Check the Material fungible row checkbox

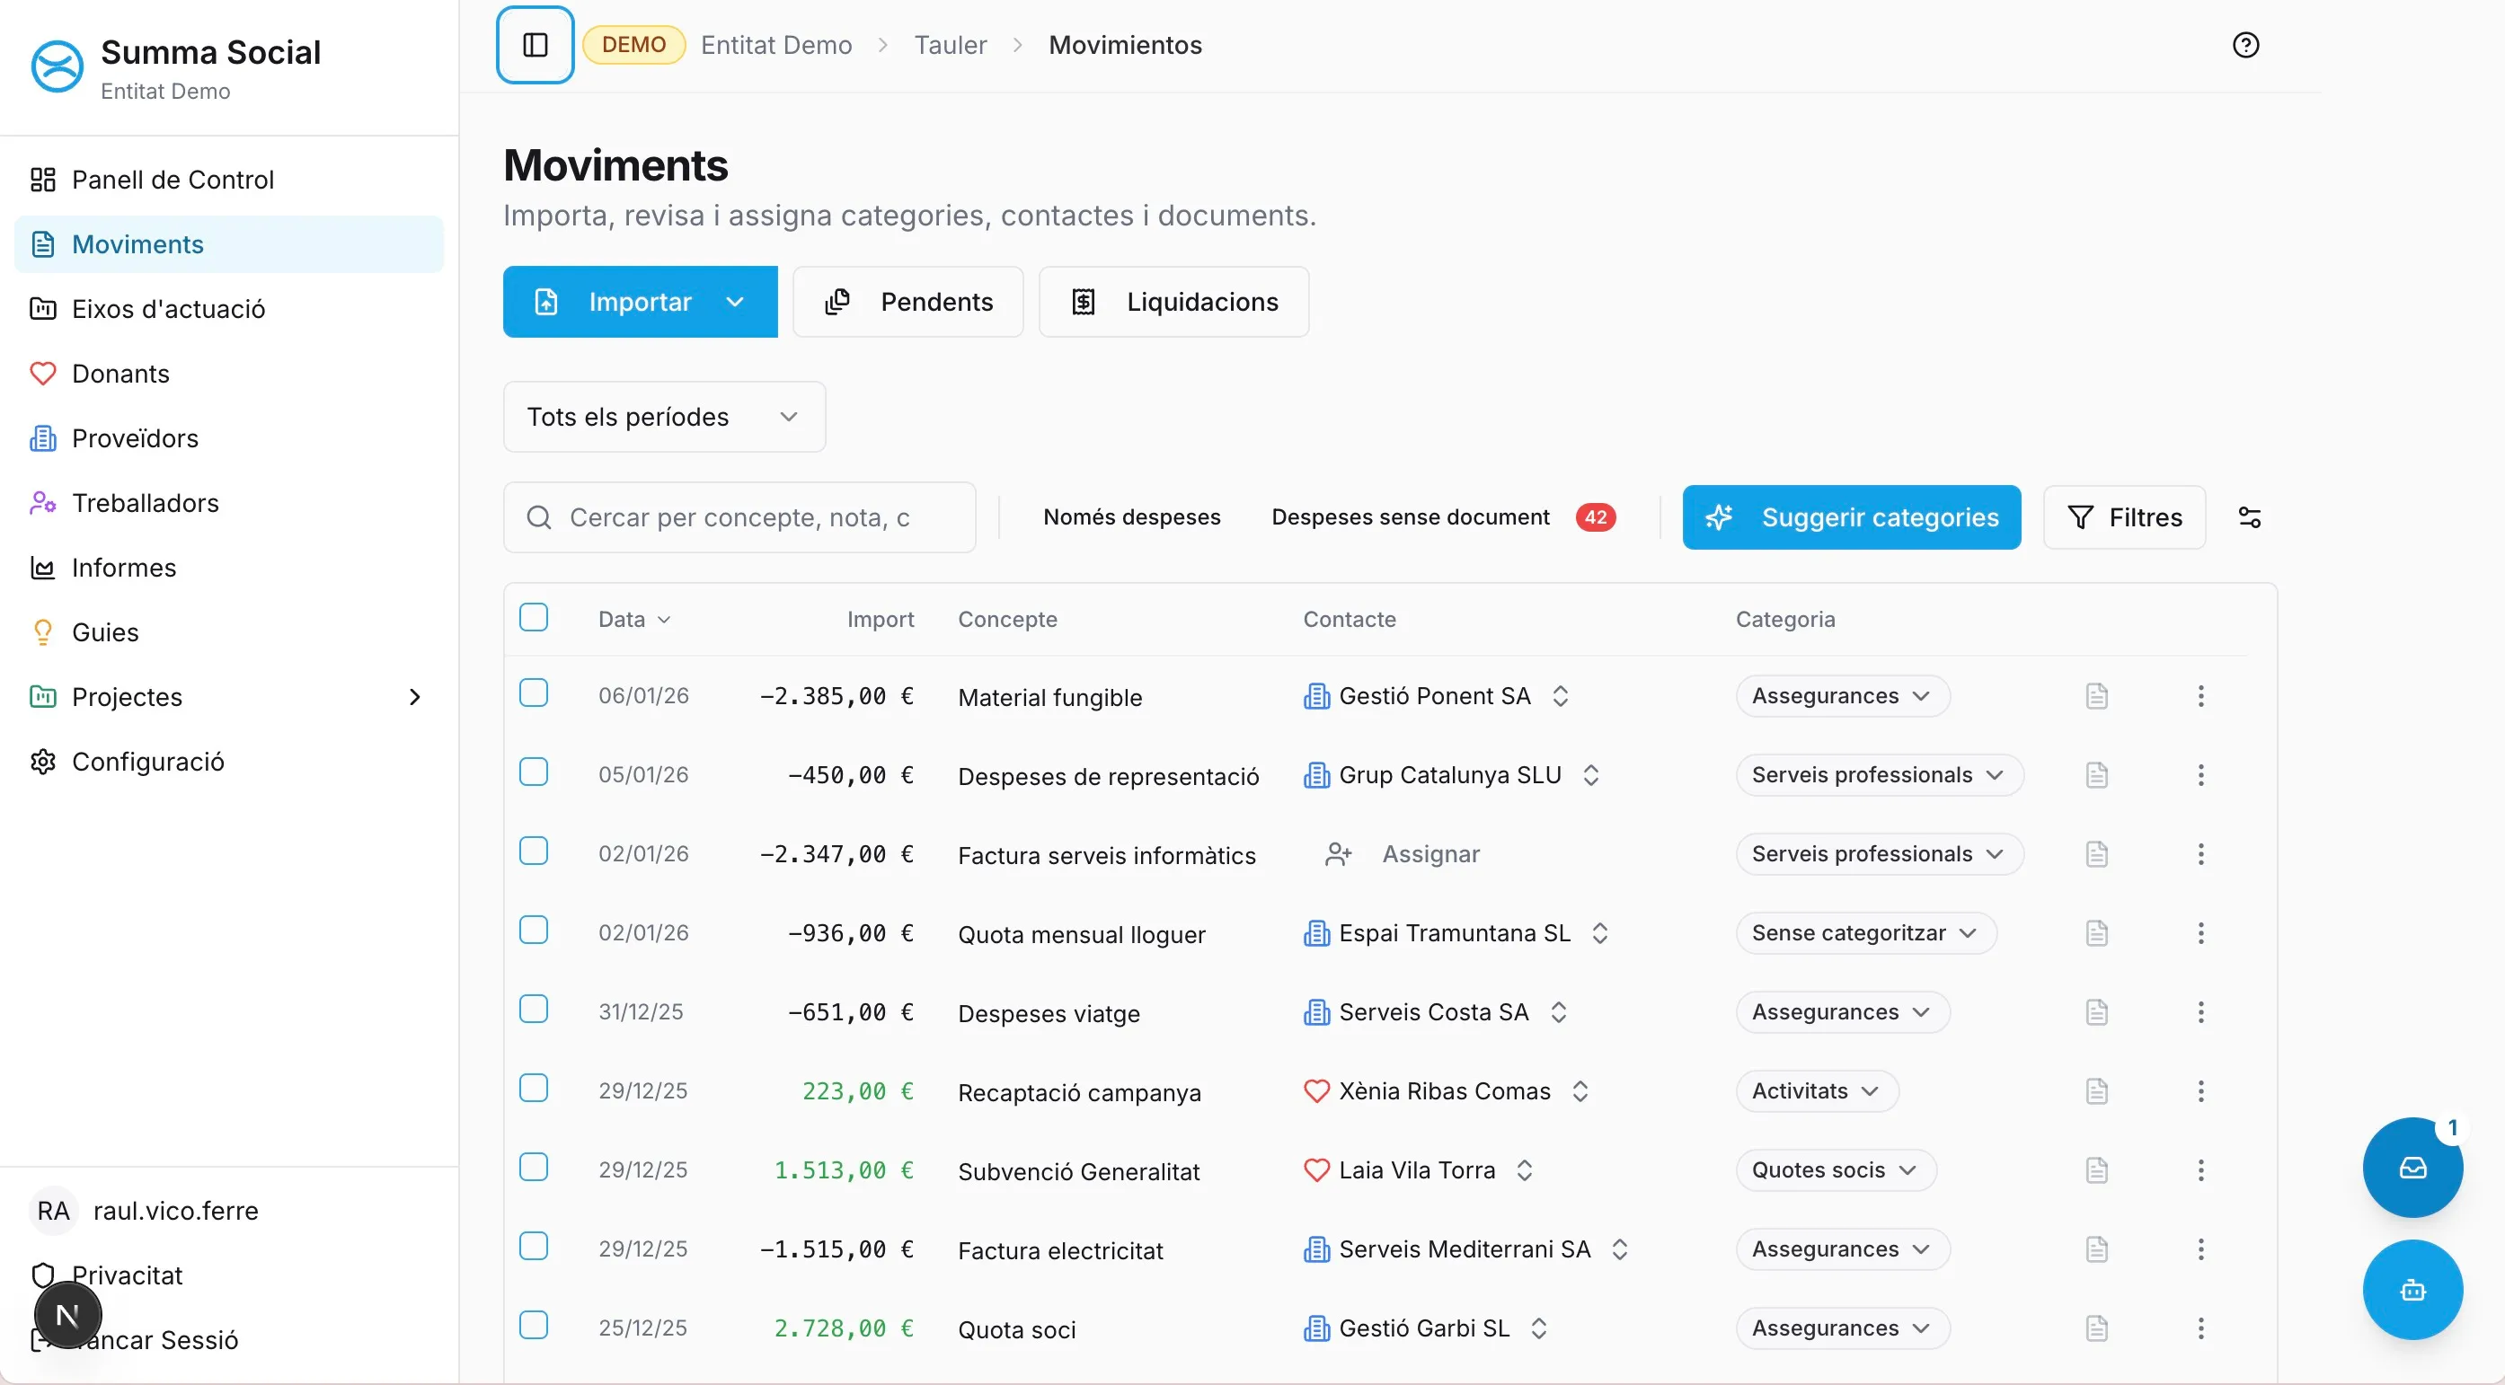534,693
